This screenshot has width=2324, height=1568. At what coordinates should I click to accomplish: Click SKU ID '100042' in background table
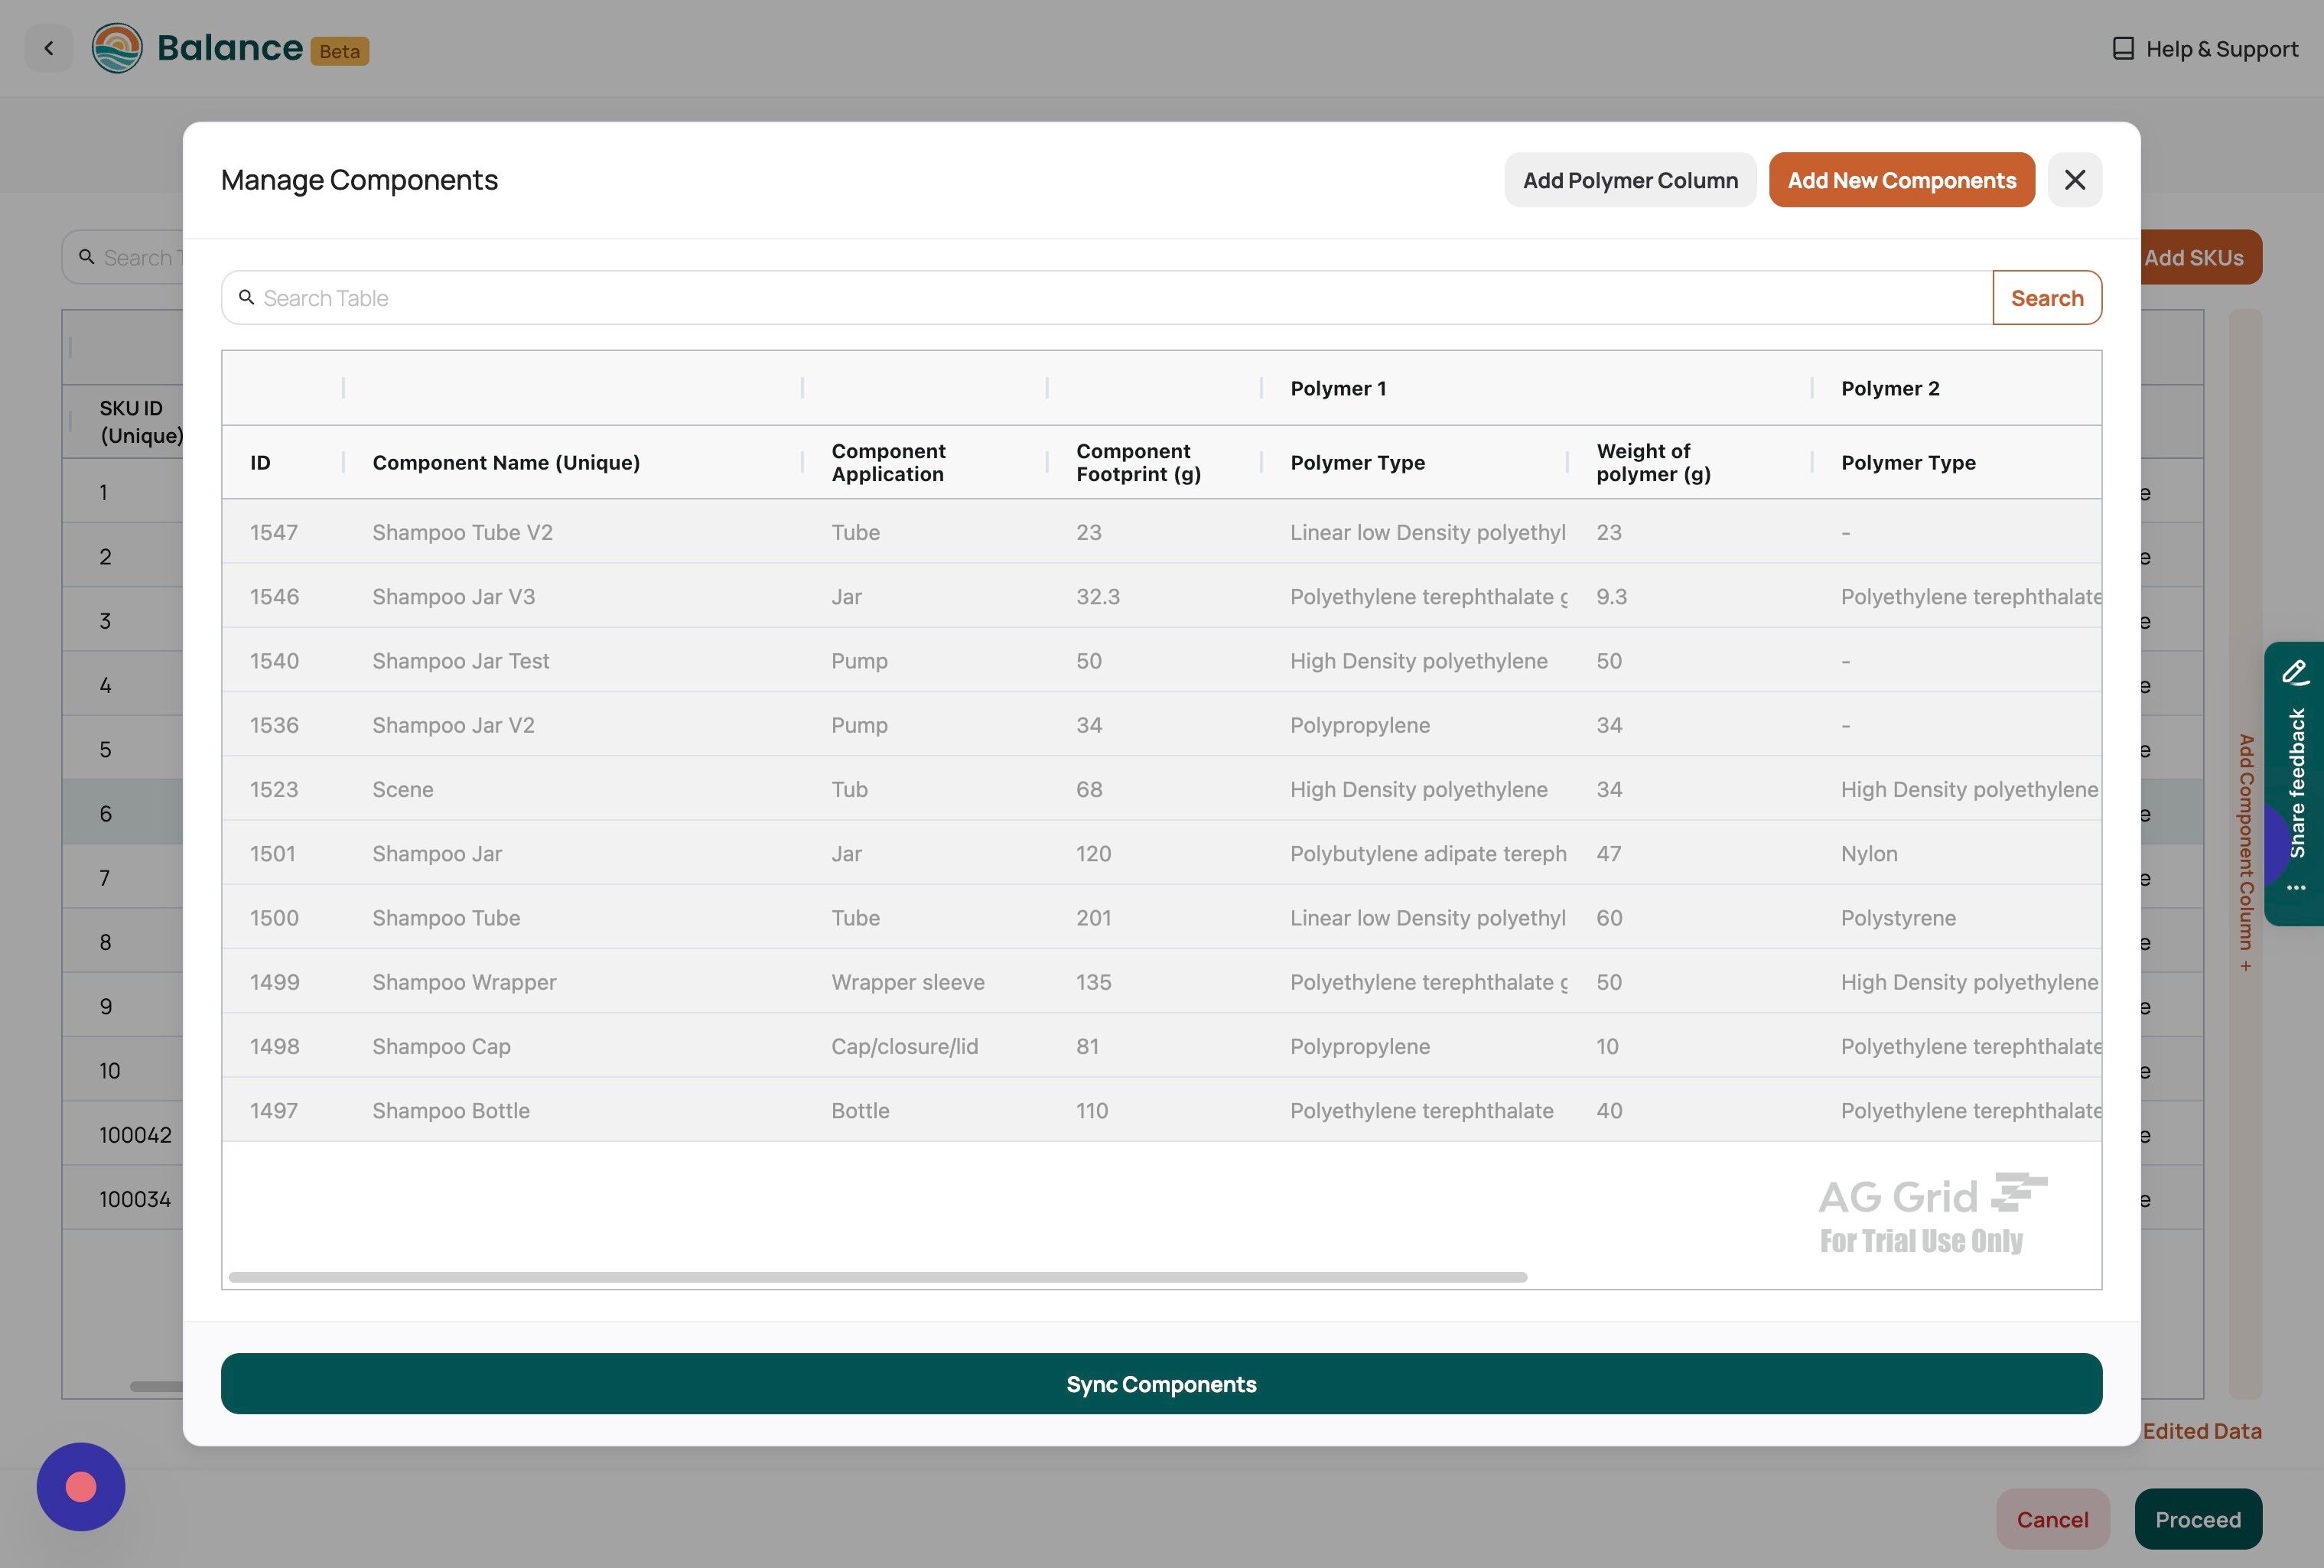(x=135, y=1135)
